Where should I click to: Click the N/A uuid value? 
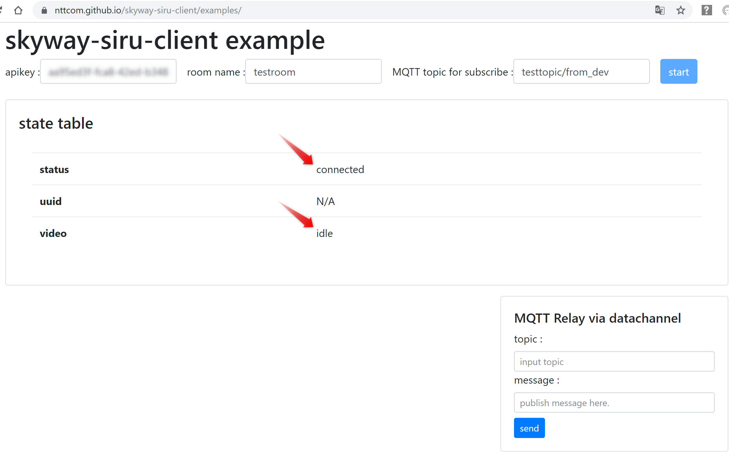(325, 201)
